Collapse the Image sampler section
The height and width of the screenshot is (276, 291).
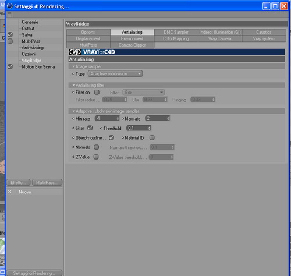tap(74, 66)
